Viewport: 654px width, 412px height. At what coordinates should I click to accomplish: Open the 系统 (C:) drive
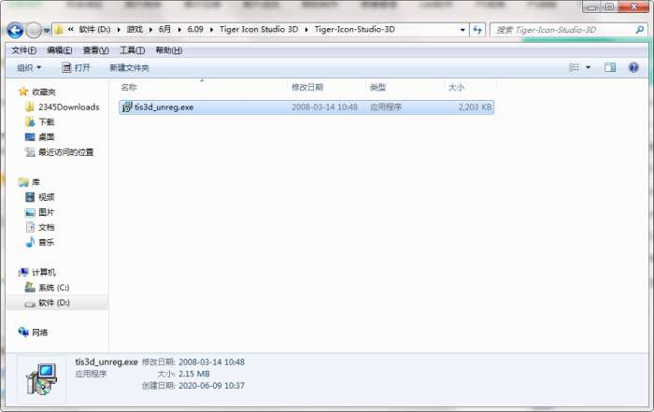(54, 288)
